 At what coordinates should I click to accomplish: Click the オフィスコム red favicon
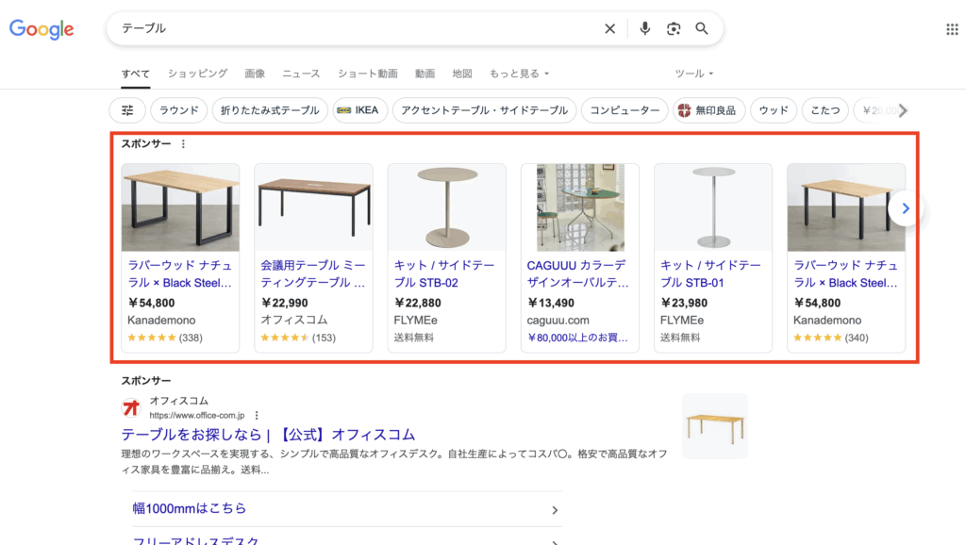tap(131, 407)
